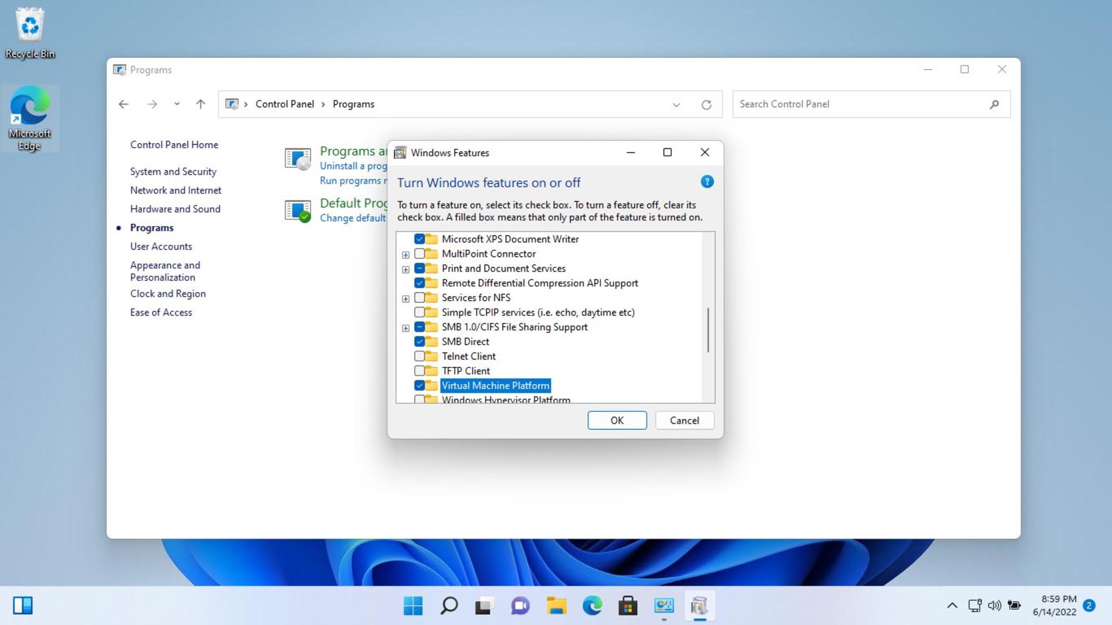Toggle SMB 1.0/CIFS File Sharing Support checkbox
Image resolution: width=1112 pixels, height=625 pixels.
[x=419, y=327]
